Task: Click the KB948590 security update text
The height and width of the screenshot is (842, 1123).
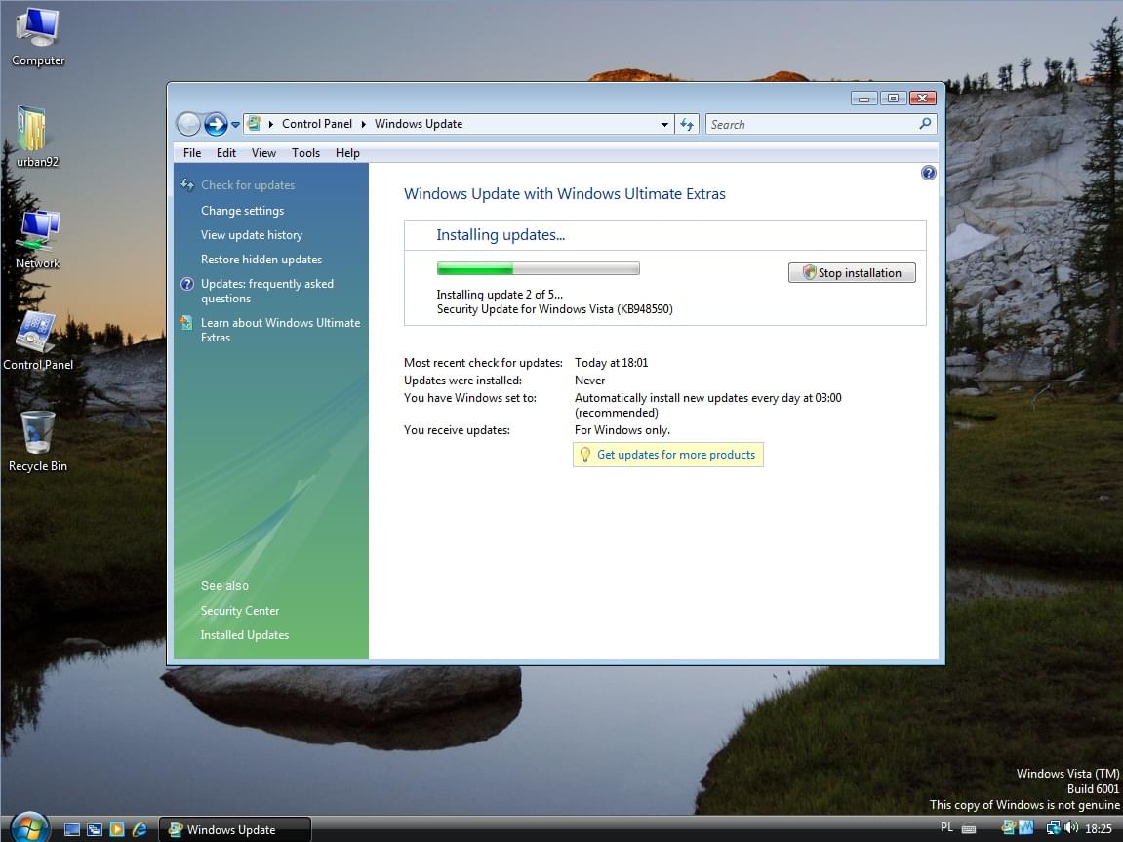Action: click(x=555, y=309)
